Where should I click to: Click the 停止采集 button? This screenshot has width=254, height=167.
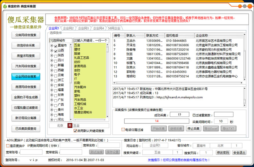tap(193, 129)
